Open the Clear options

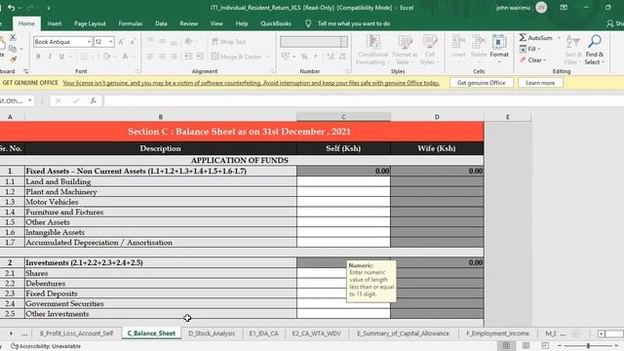532,60
